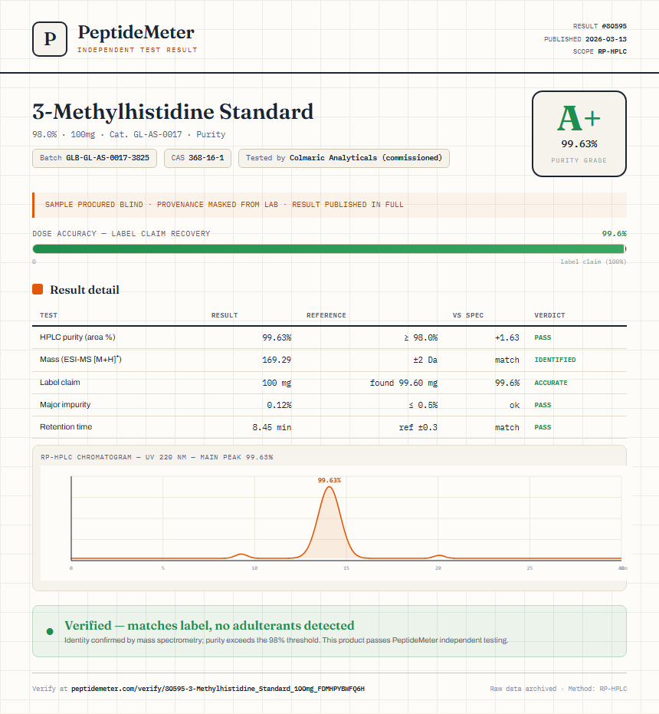Click the 3-Methylhistidine Standard title
659x714 pixels.
pos(173,111)
